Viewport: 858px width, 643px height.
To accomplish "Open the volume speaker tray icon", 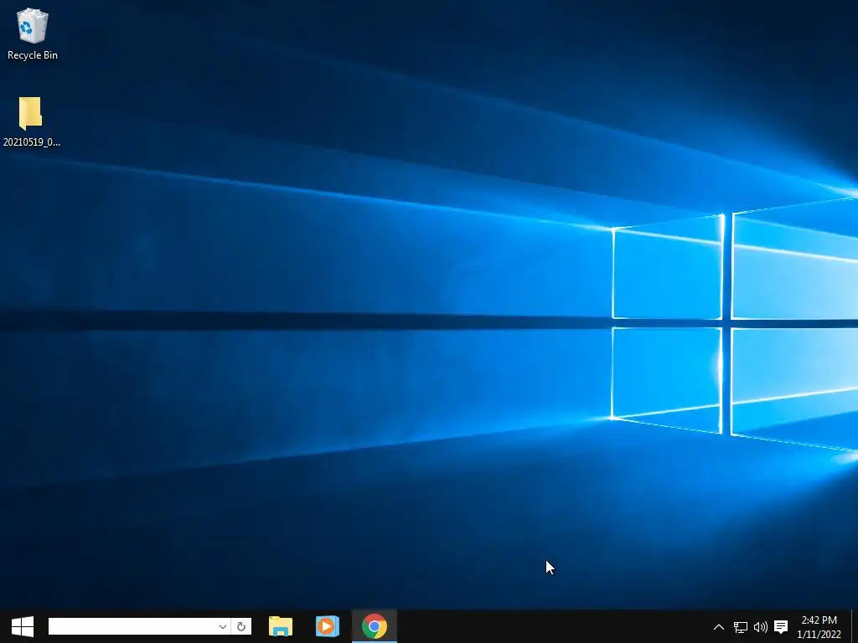I will pos(761,627).
